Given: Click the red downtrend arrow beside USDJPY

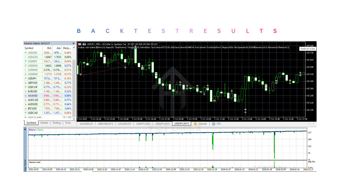Looking at the screenshot, I should pos(25,79).
